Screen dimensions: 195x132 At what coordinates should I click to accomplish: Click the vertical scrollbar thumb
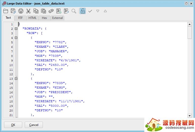click(x=189, y=33)
